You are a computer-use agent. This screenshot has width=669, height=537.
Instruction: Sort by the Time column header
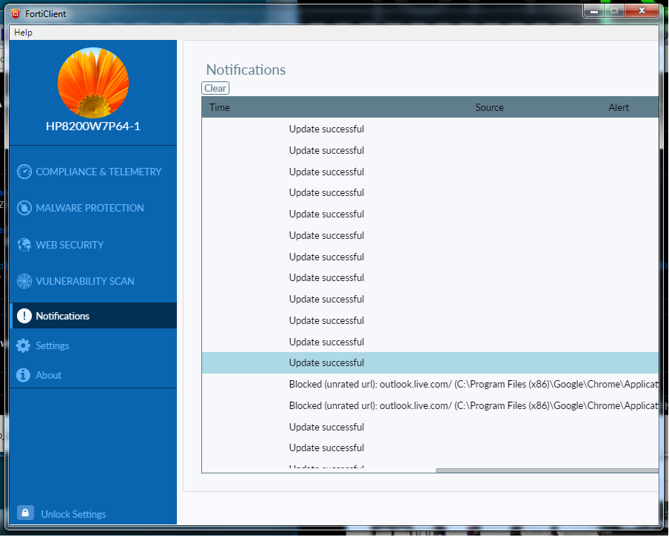point(220,108)
